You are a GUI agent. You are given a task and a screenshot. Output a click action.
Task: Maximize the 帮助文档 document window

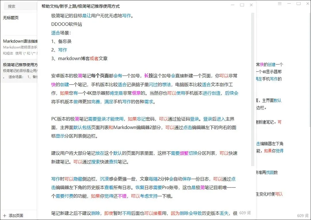pos(242,5)
